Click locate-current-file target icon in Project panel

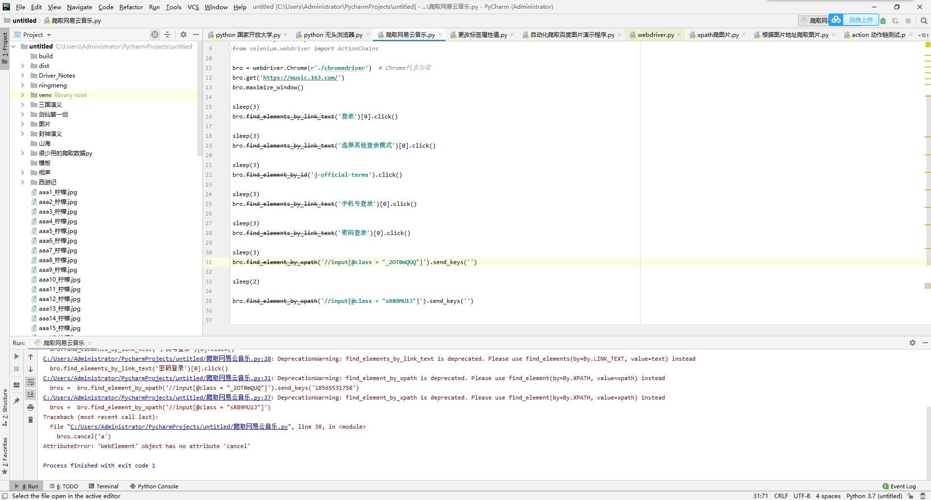(x=154, y=34)
